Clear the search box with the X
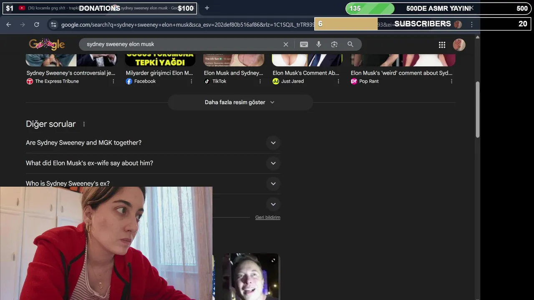Screen dimensions: 534x300 [x=286, y=44]
